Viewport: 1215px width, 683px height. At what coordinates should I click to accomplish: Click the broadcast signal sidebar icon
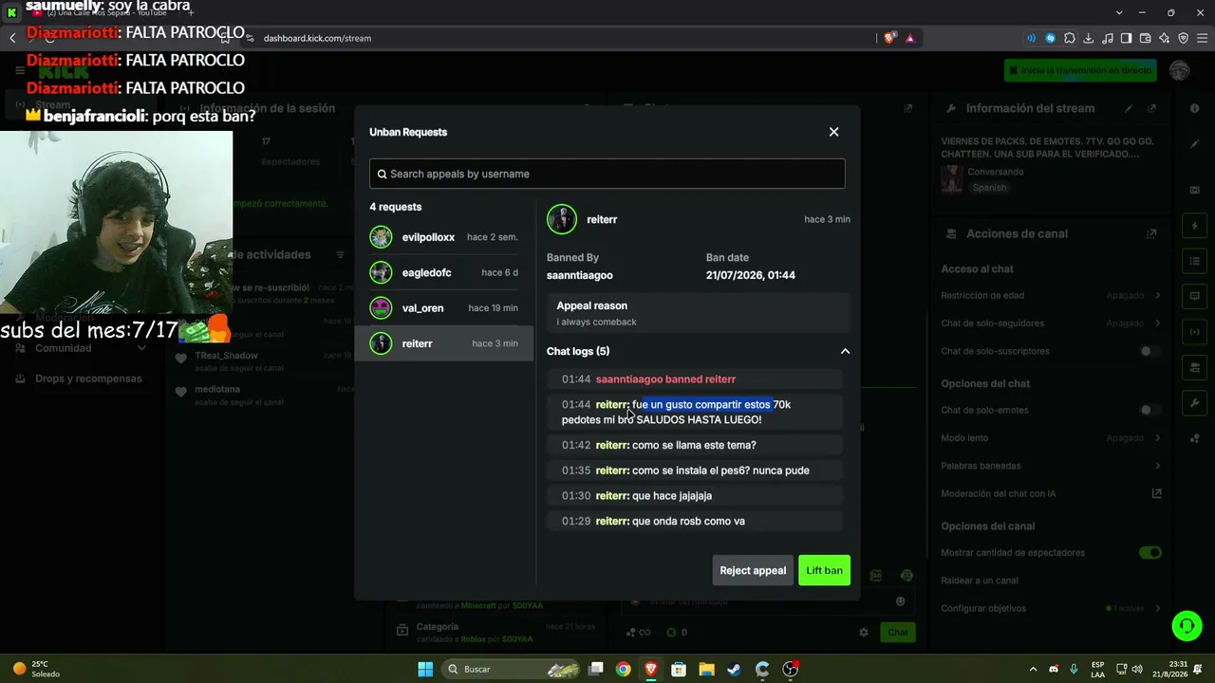point(1194,332)
